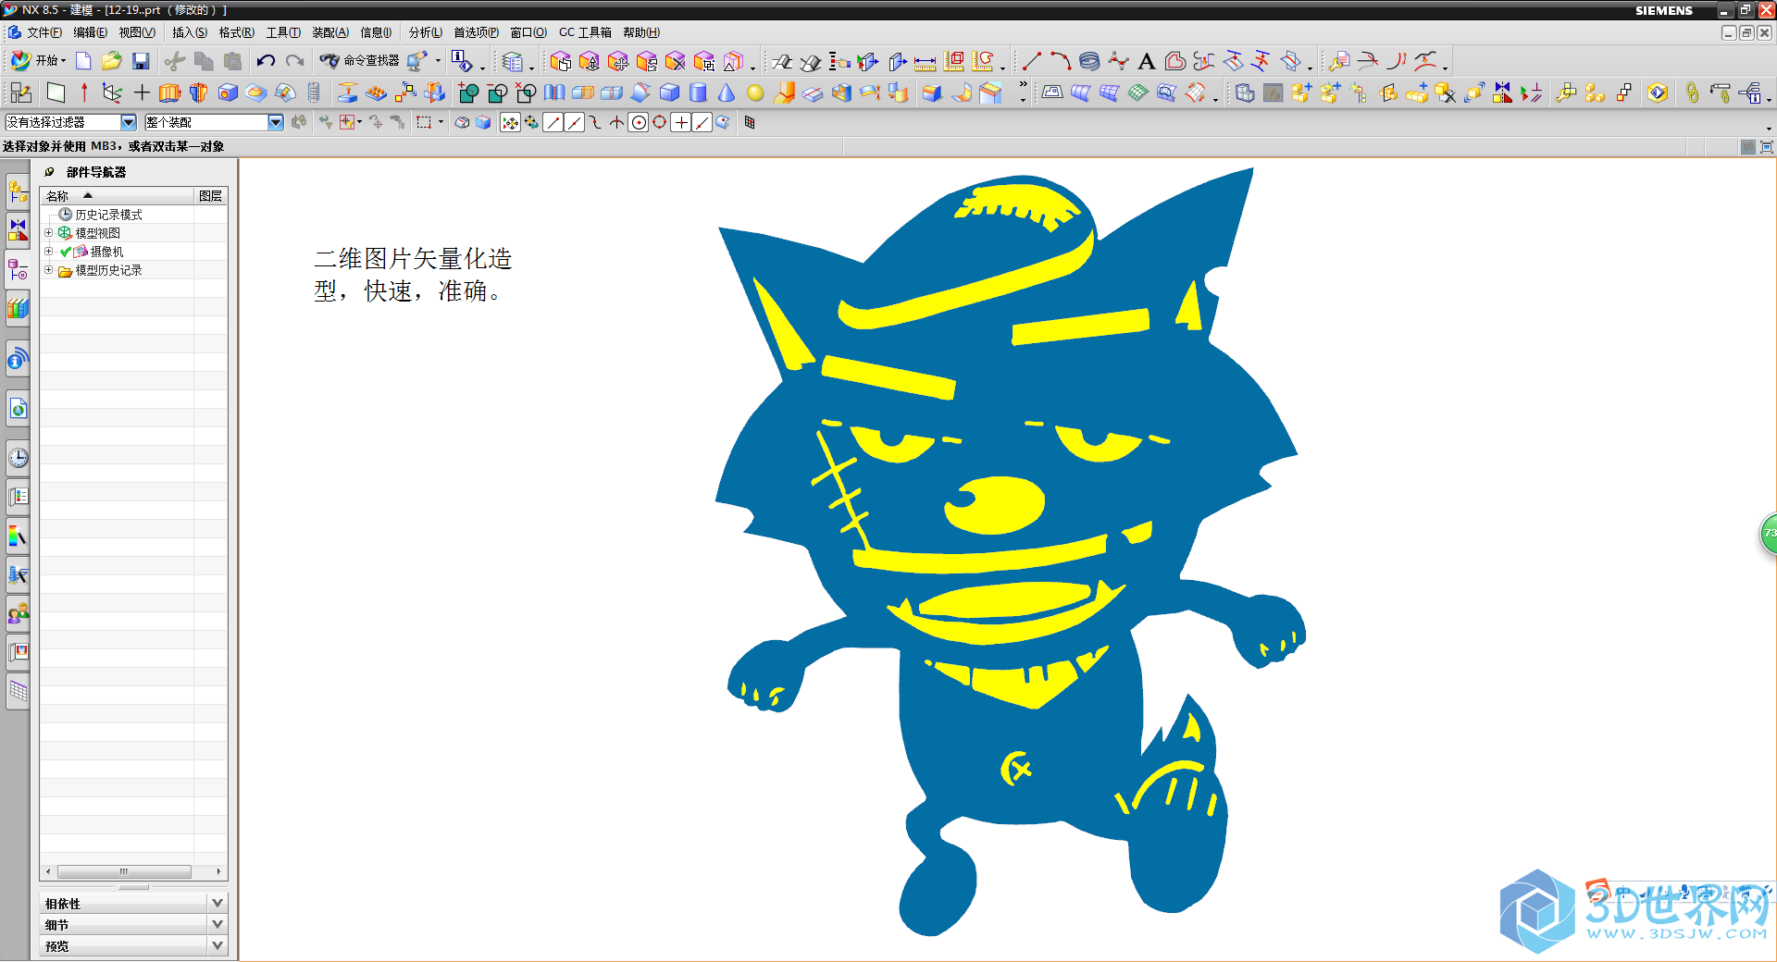Viewport: 1777px width, 962px height.
Task: Open the Reuse Library books sidebar tab
Action: pos(18,308)
